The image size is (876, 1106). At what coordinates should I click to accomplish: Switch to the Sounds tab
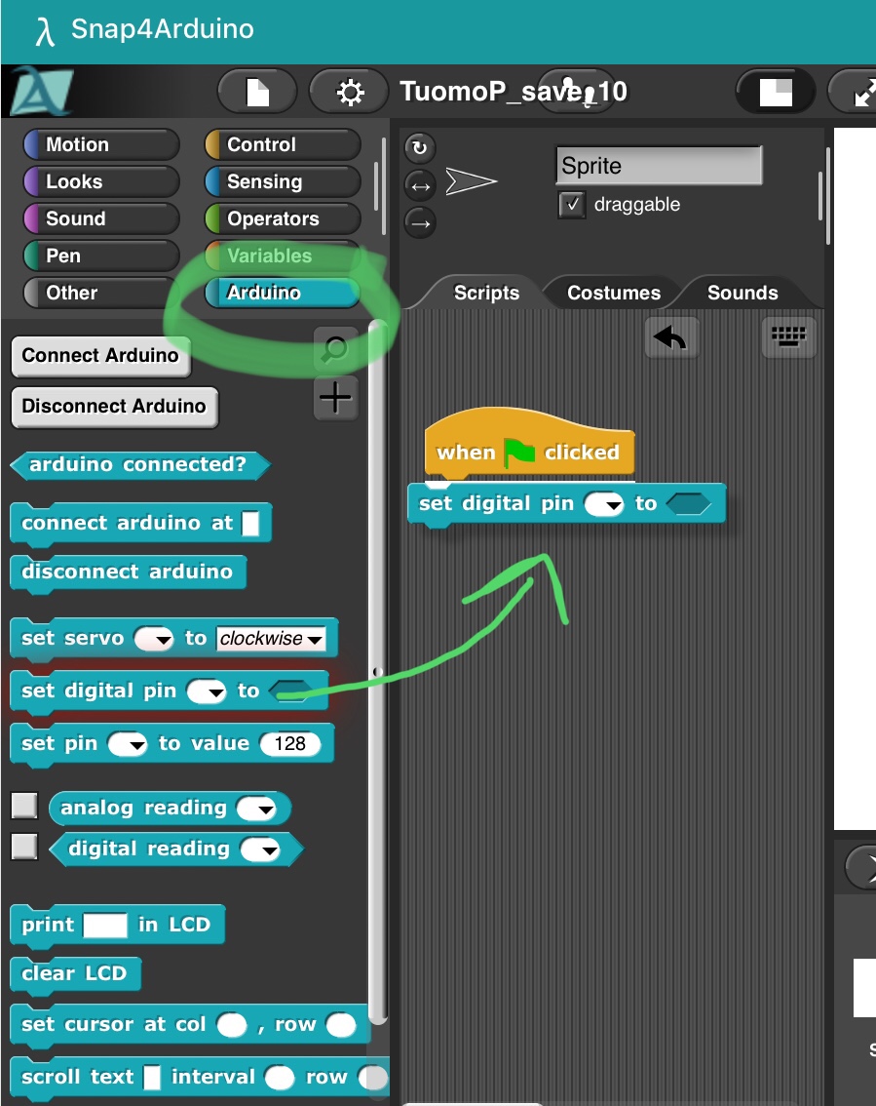tap(742, 293)
